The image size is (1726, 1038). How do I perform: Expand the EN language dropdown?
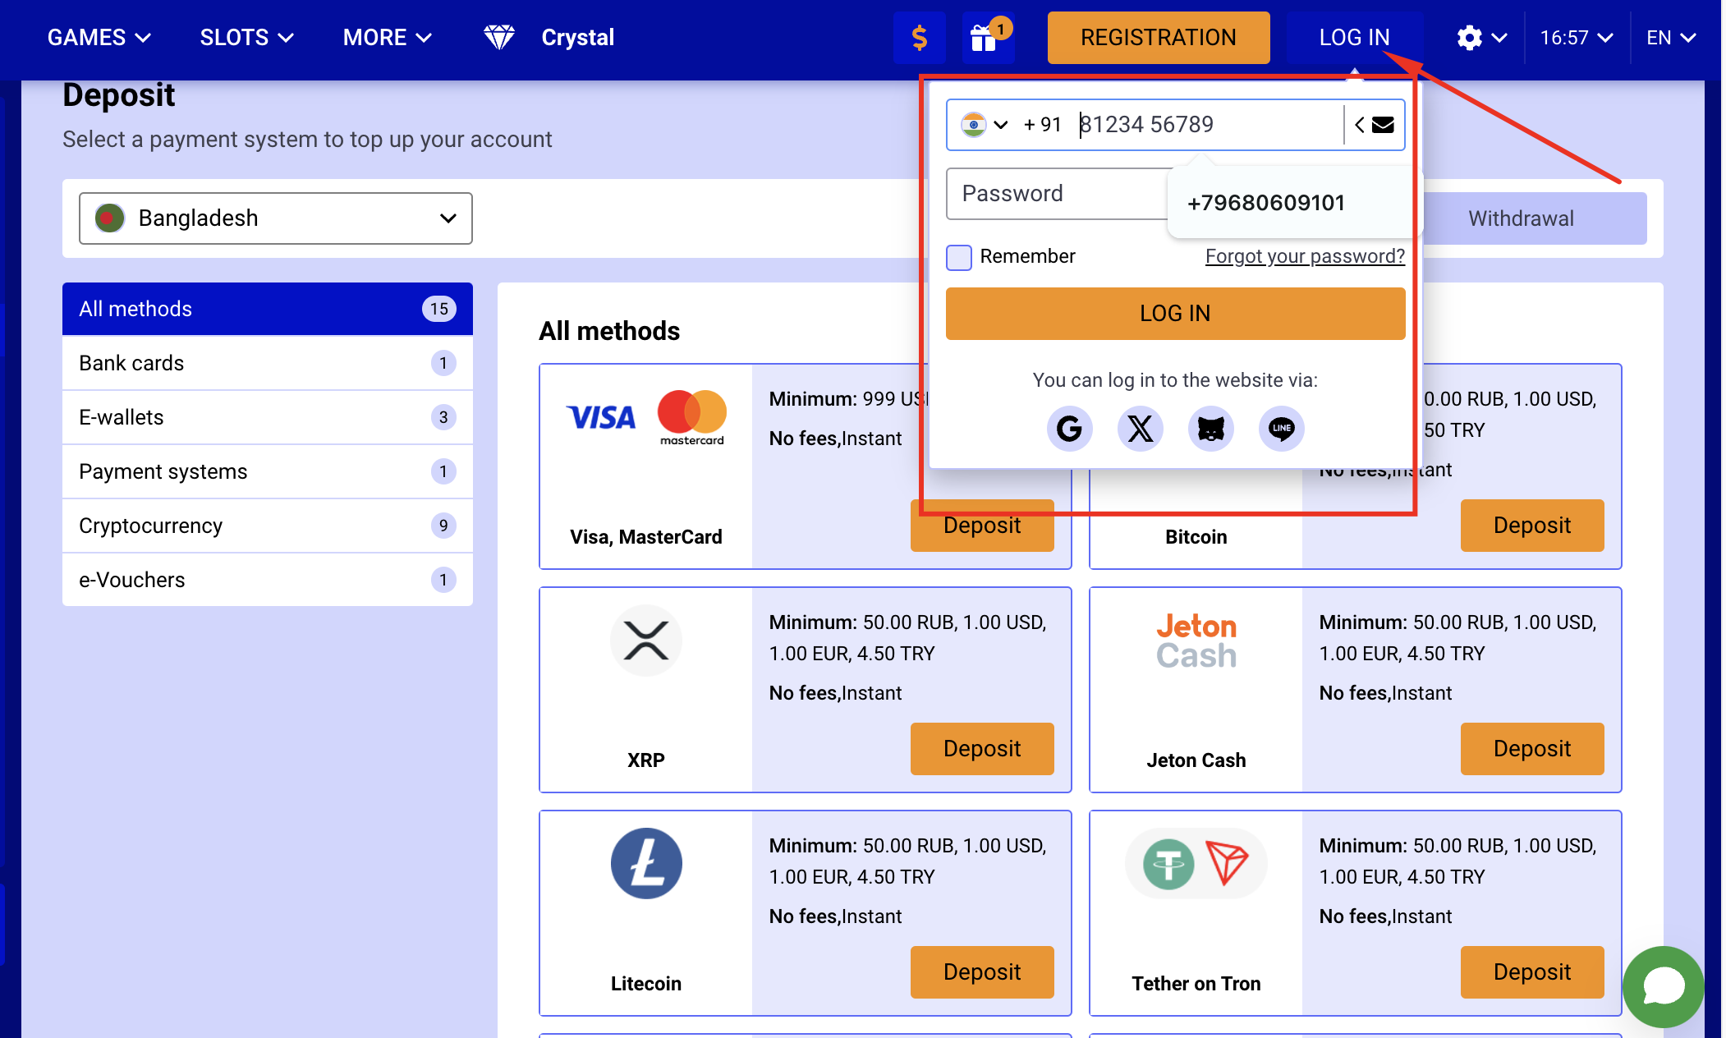coord(1672,37)
